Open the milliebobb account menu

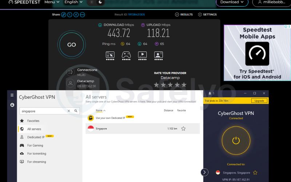(271, 2)
